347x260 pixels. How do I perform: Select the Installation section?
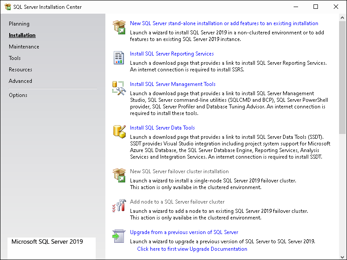tap(22, 35)
